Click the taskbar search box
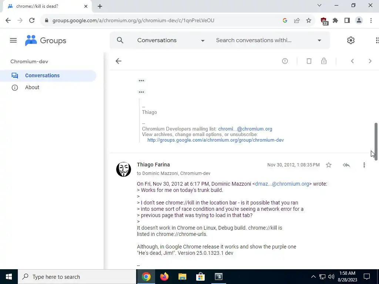 77,277
